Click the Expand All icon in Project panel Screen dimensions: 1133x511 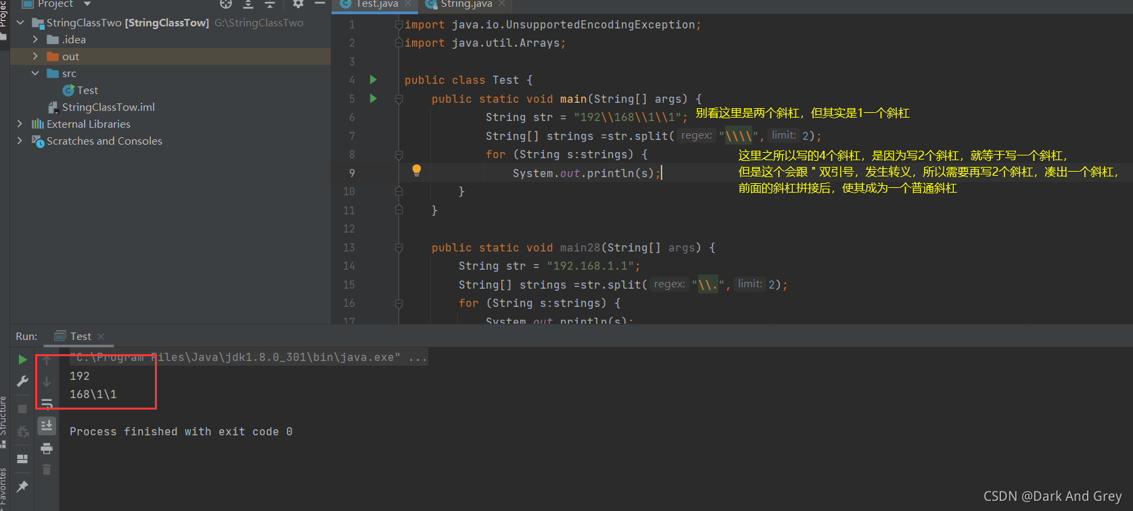[x=248, y=4]
